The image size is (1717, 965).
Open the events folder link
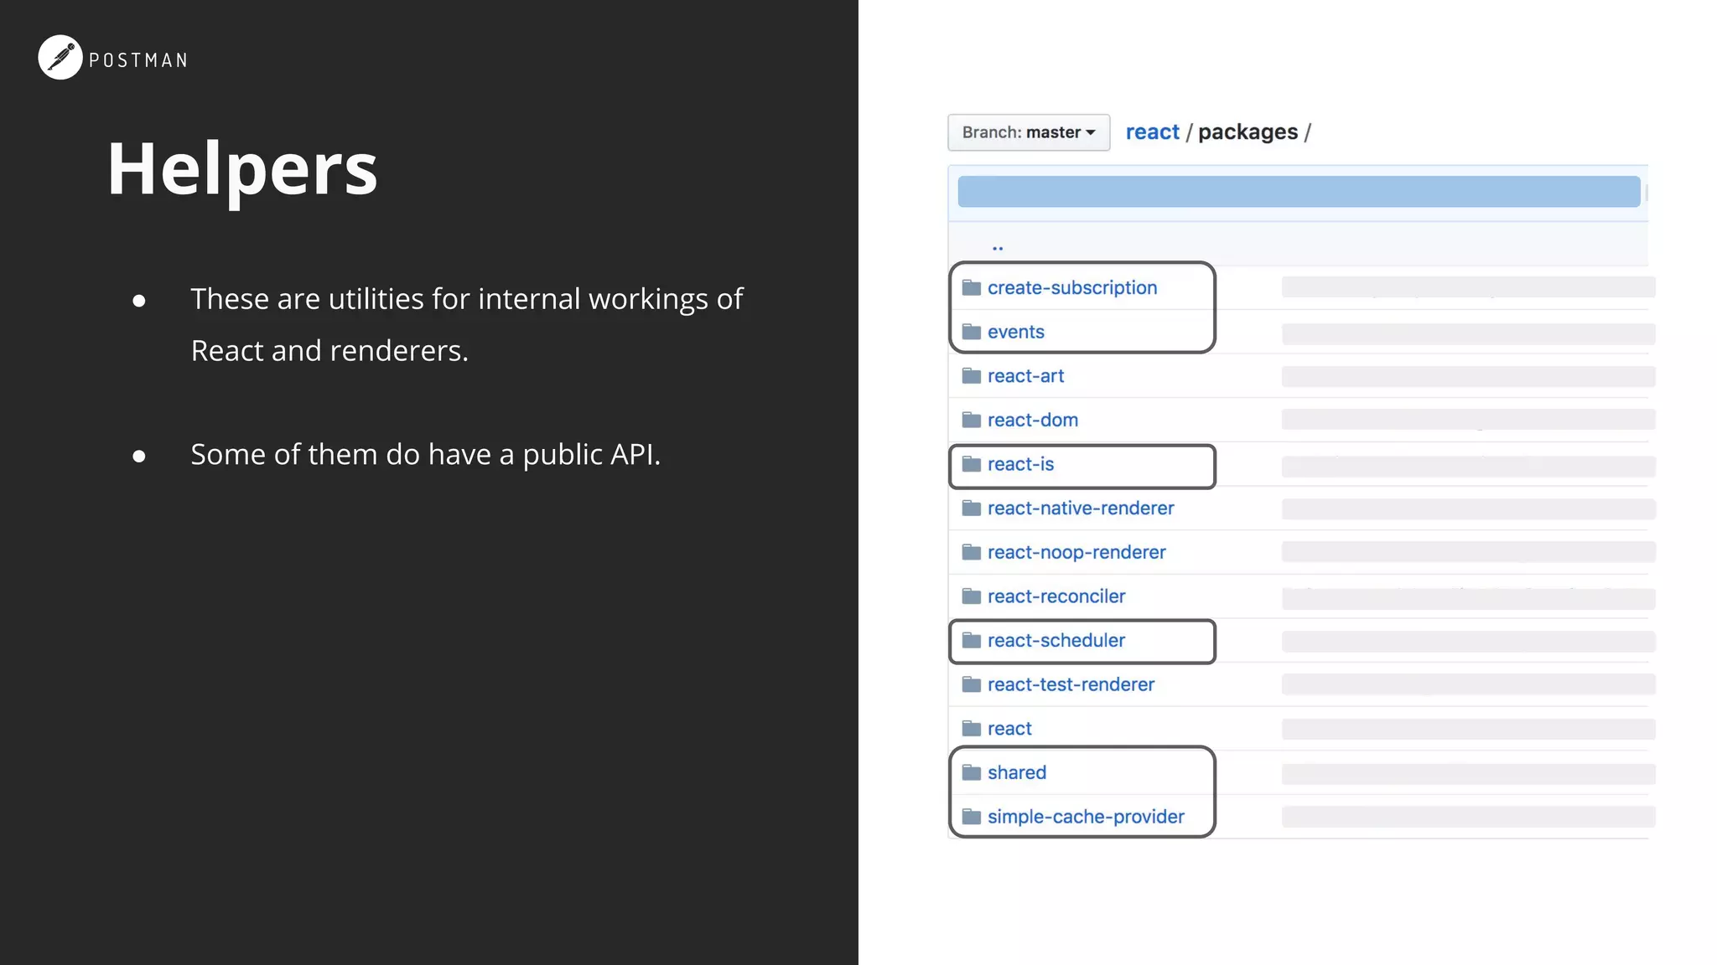click(1016, 332)
